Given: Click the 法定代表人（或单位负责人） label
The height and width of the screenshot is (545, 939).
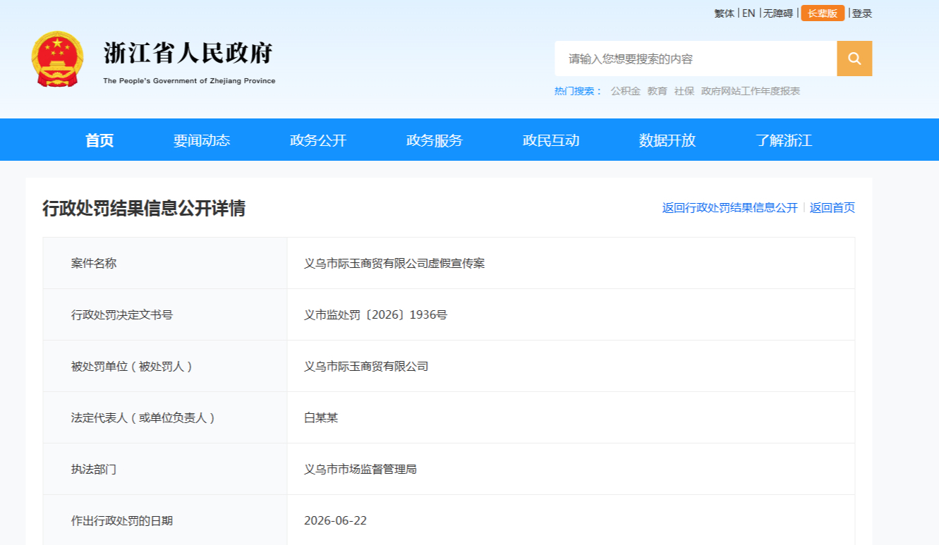Looking at the screenshot, I should pos(143,417).
